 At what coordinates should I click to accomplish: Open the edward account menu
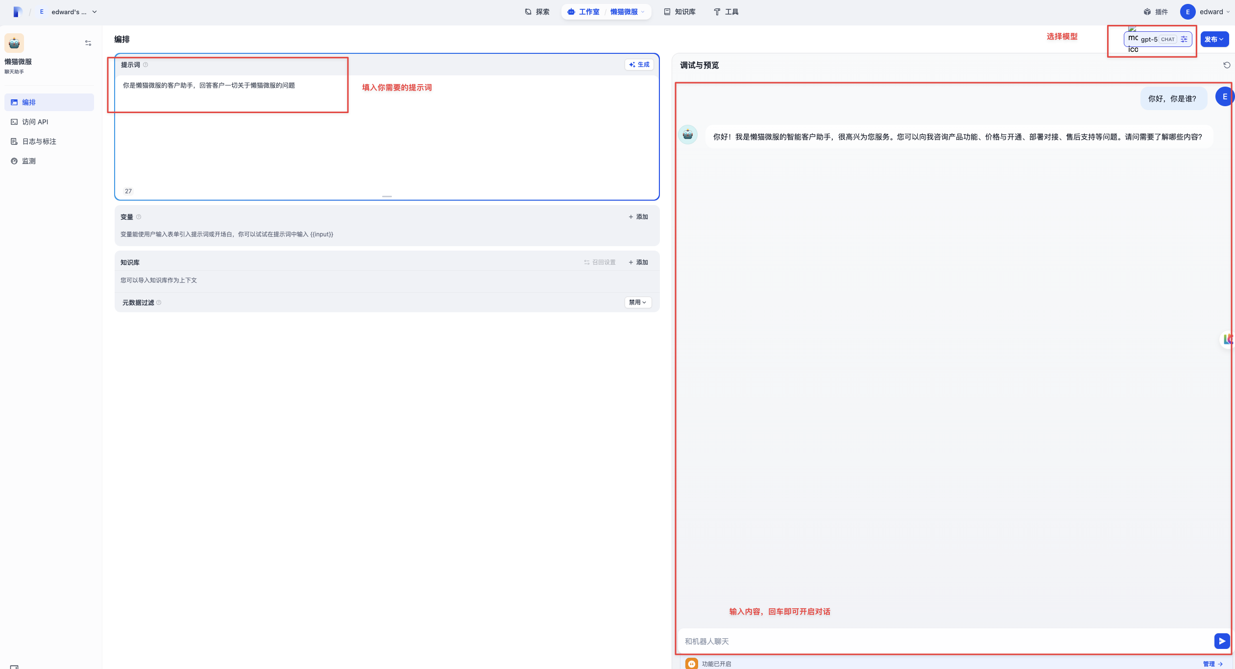1206,12
